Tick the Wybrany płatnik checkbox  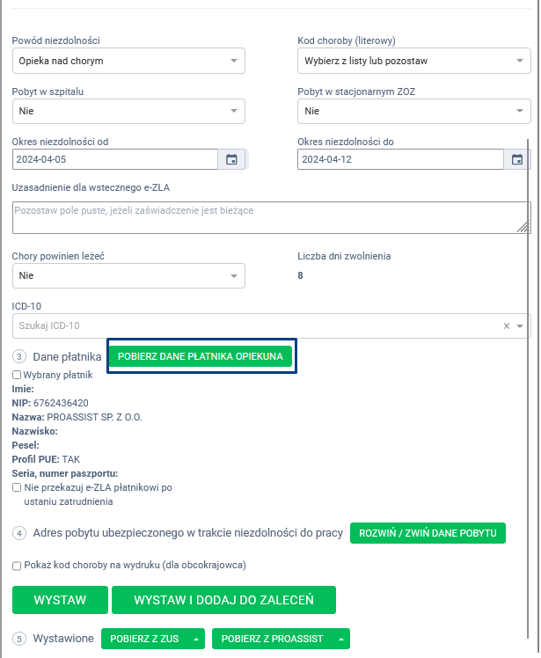coord(17,375)
